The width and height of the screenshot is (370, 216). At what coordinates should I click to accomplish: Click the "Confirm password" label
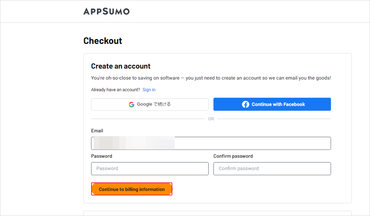click(x=233, y=156)
